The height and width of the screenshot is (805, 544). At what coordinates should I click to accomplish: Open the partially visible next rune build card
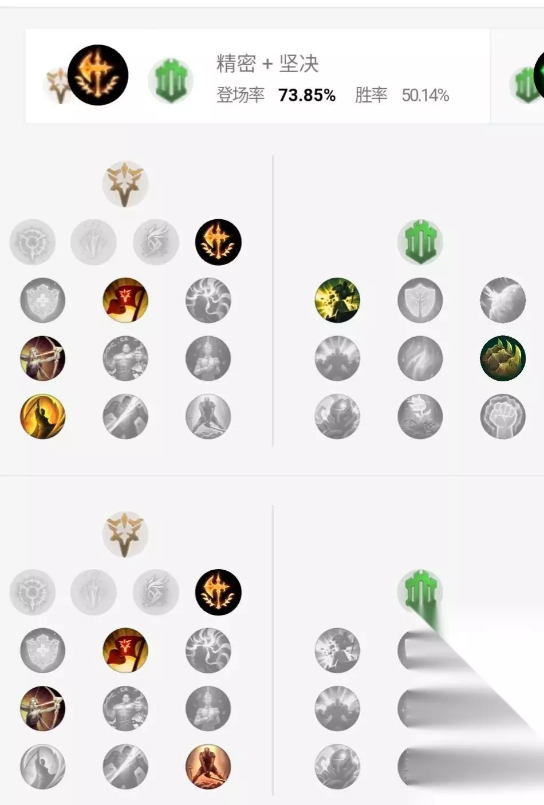tap(518, 76)
